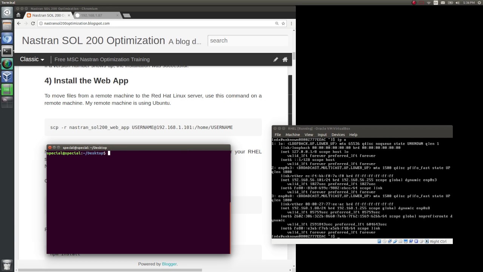The height and width of the screenshot is (272, 483).
Task: Open the Machine menu in VirtualBox
Action: click(x=292, y=134)
